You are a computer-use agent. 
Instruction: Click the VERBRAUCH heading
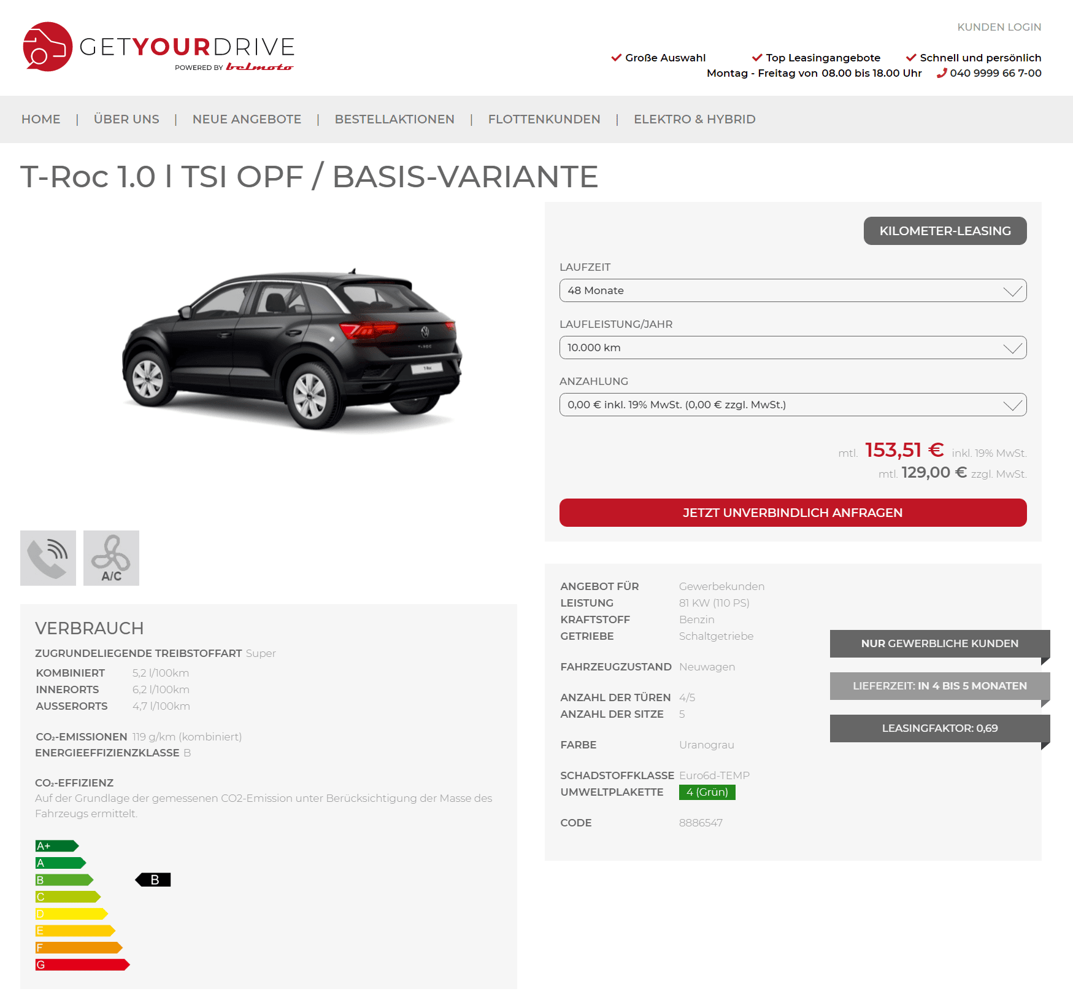(90, 628)
